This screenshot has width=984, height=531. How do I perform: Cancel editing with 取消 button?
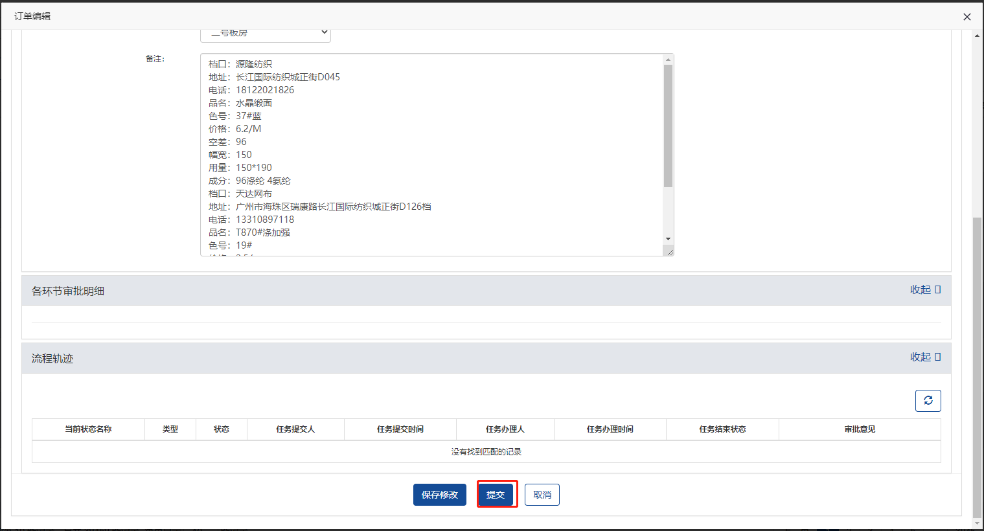click(x=542, y=495)
